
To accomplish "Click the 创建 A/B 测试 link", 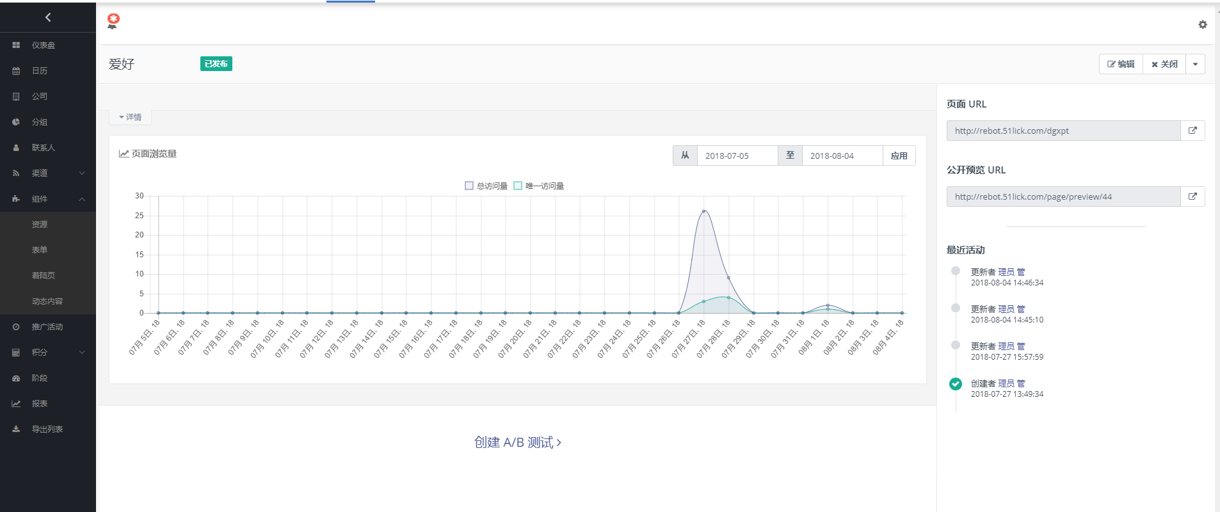I will pos(517,442).
